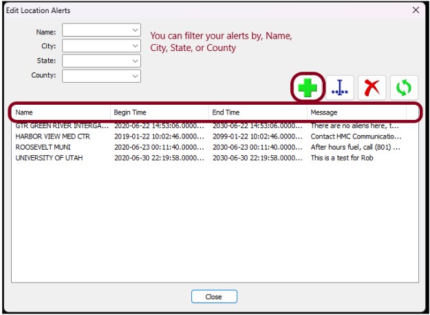The height and width of the screenshot is (315, 430).
Task: Click begin time 2020-06-22 14:53:06
Action: (x=159, y=125)
